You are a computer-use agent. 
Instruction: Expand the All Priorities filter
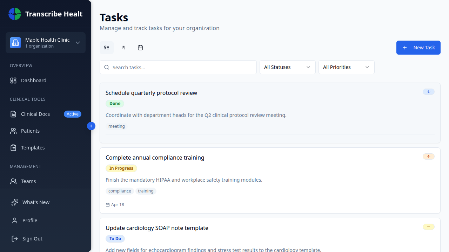click(346, 67)
